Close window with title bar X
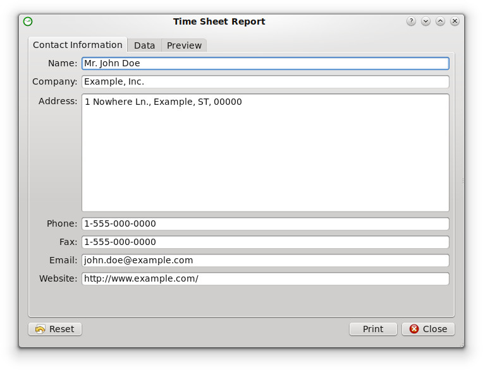Screen dimensions: 483x370 point(455,21)
